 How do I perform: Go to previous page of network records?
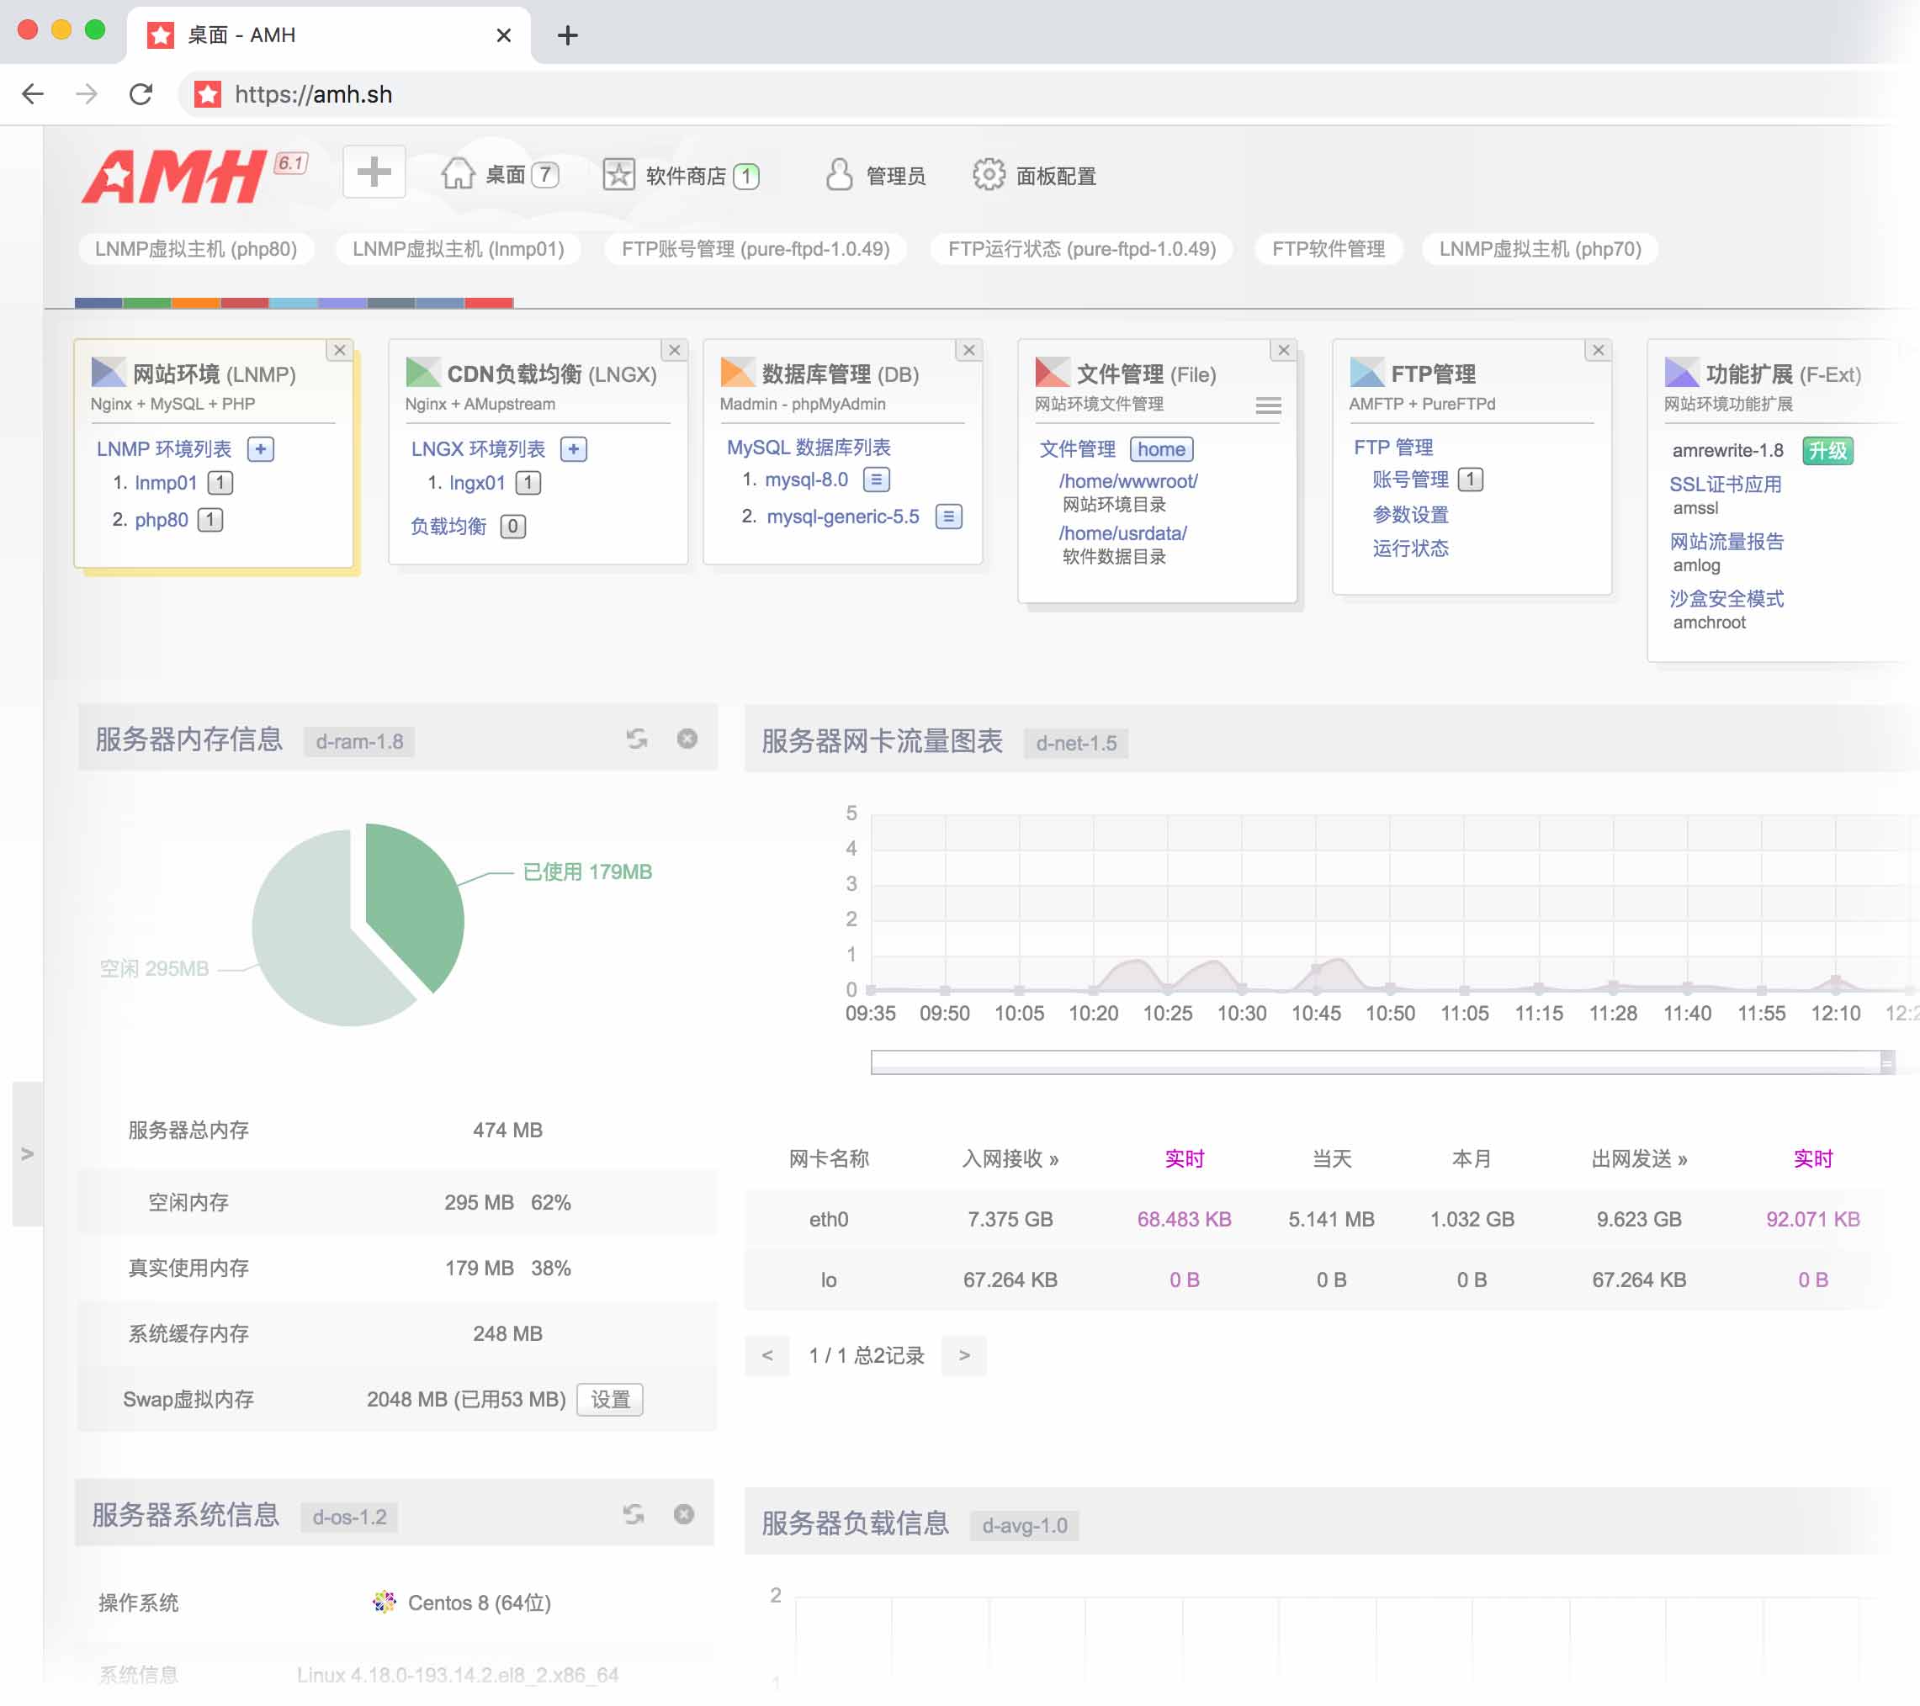click(x=767, y=1354)
